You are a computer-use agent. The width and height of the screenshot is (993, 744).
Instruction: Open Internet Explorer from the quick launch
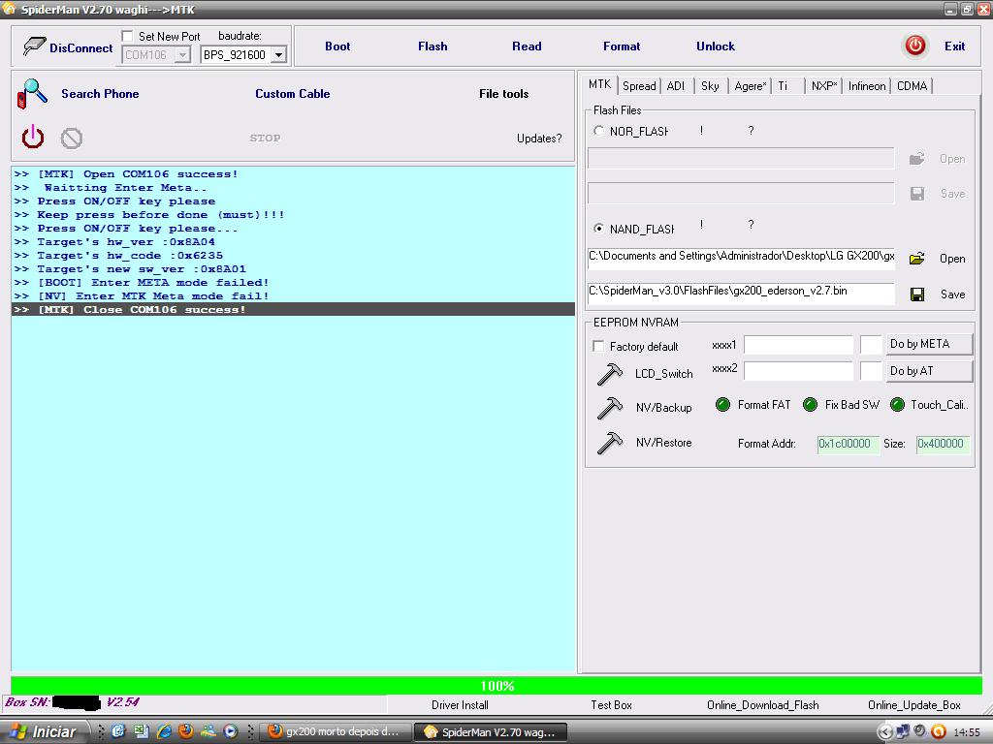pyautogui.click(x=164, y=731)
